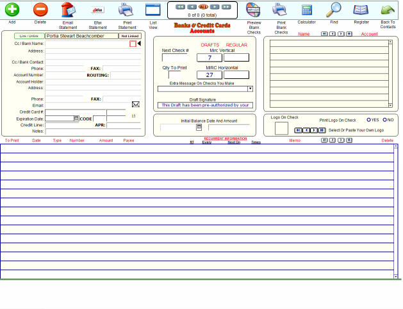Click the red Delete icon
Image resolution: width=403 pixels, height=309 pixels.
[40, 10]
